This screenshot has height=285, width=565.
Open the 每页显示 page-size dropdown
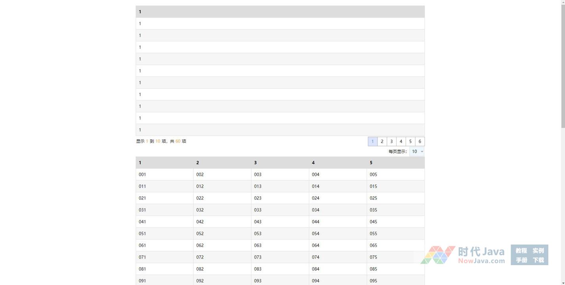(x=417, y=152)
